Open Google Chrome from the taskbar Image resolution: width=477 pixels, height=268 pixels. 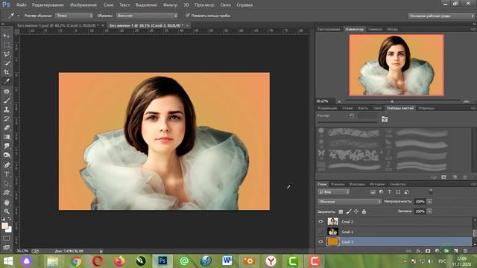(x=76, y=261)
